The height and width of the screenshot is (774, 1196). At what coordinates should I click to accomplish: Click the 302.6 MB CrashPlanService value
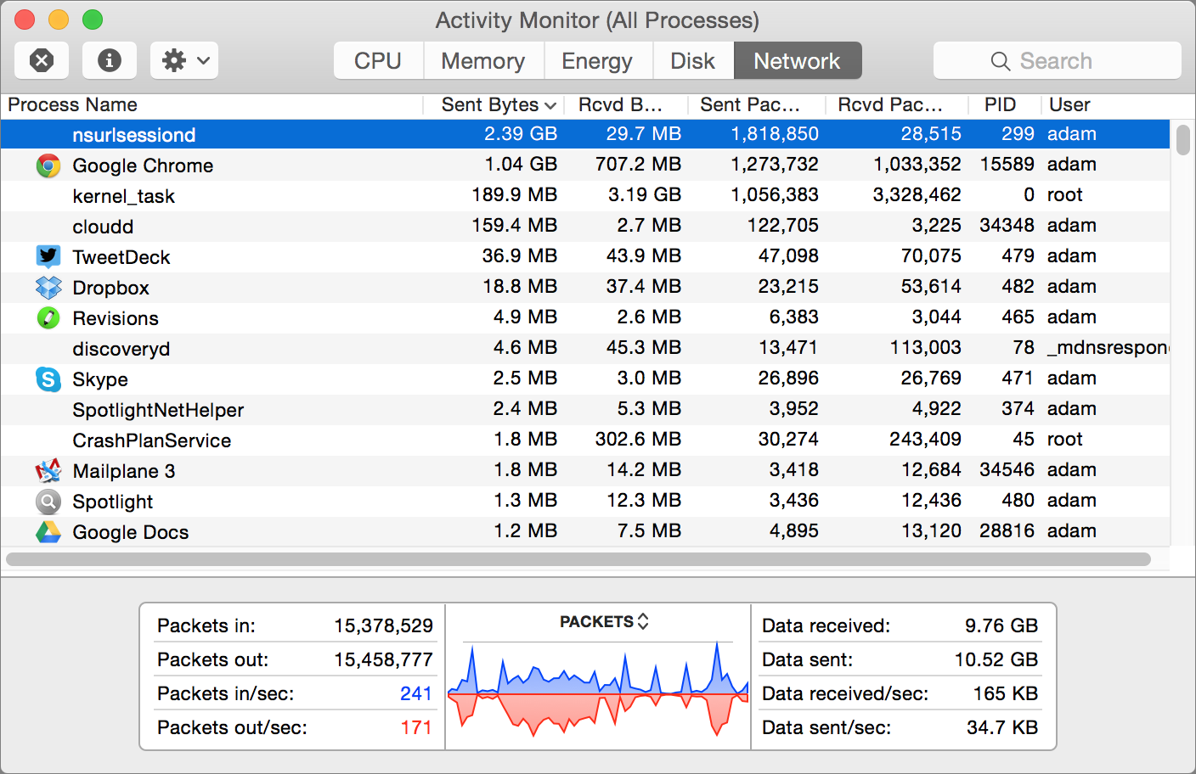pyautogui.click(x=638, y=440)
